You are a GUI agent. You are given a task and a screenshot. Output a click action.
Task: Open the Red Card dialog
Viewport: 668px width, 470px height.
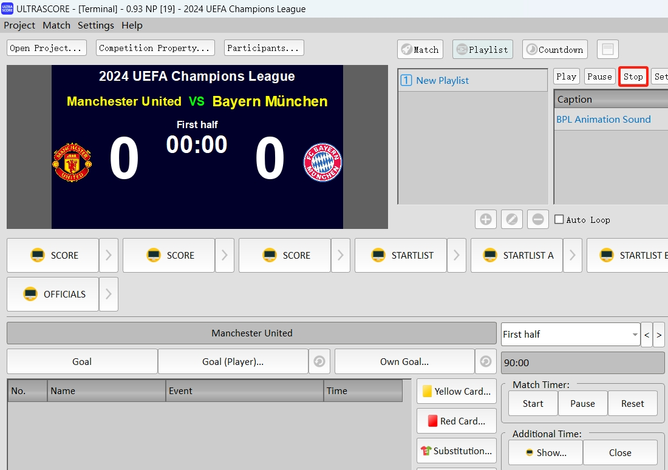[457, 421]
